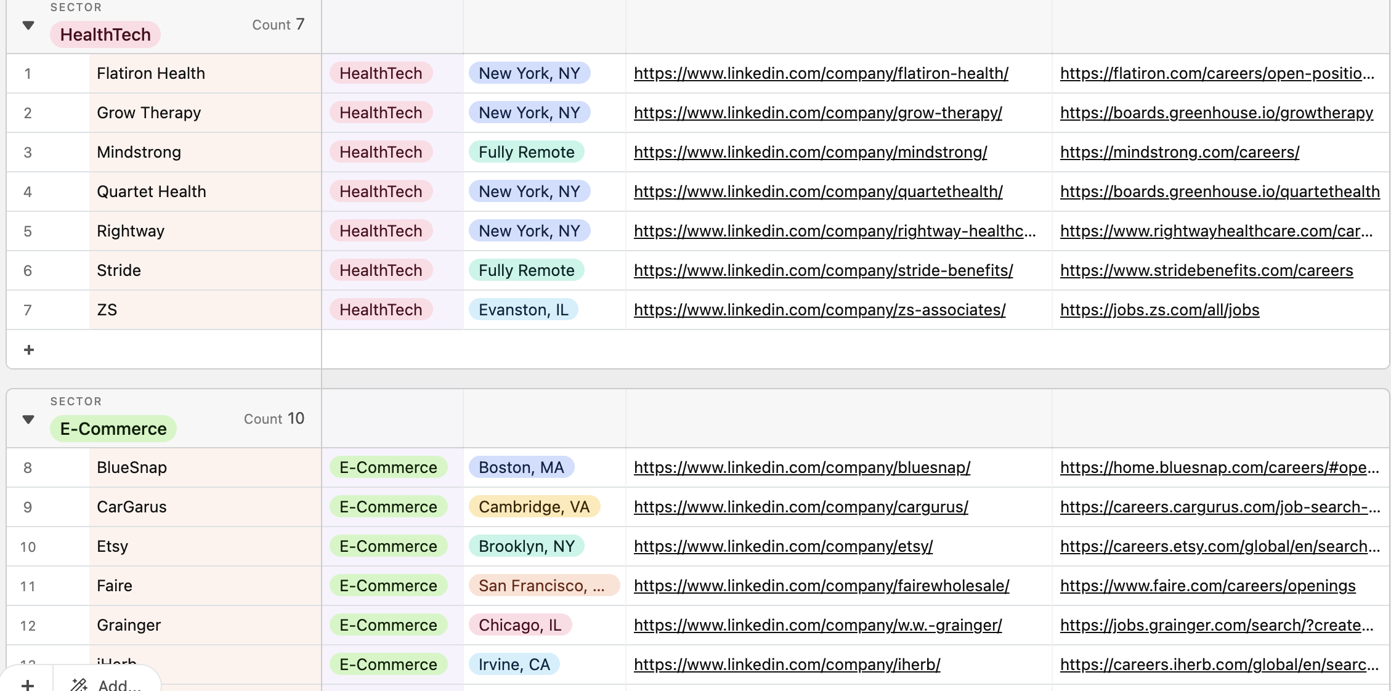
Task: Click the bottom-left plus add icon
Action: 28,685
